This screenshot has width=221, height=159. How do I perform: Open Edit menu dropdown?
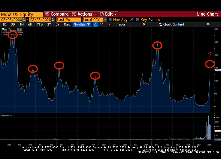108,14
